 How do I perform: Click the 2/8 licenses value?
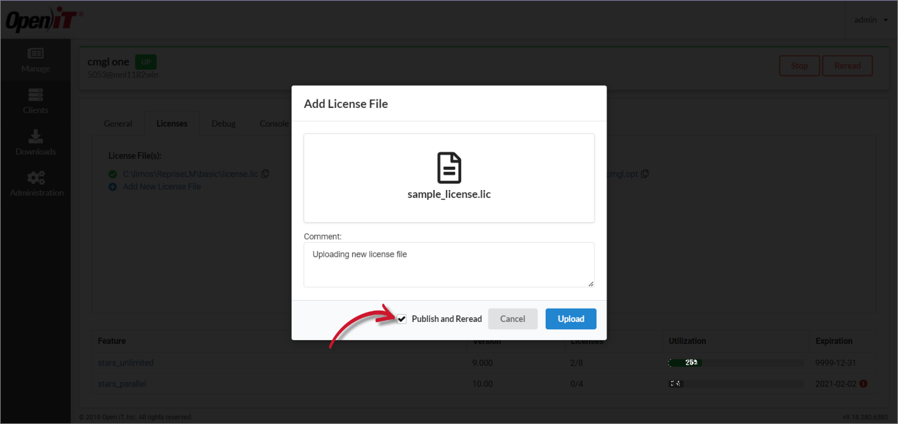click(578, 363)
